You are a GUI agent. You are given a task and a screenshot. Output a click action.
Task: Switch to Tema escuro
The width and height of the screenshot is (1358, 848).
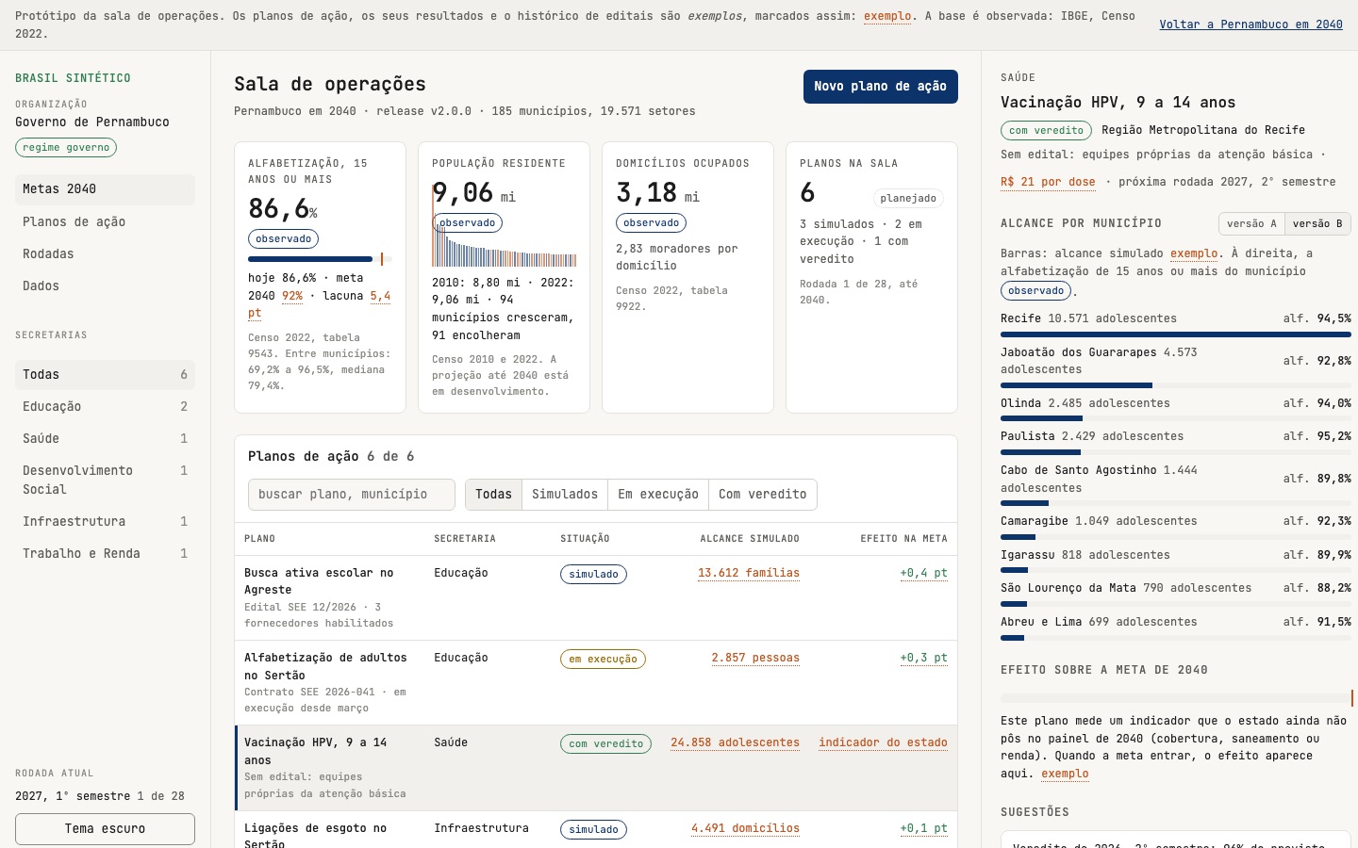point(105,829)
